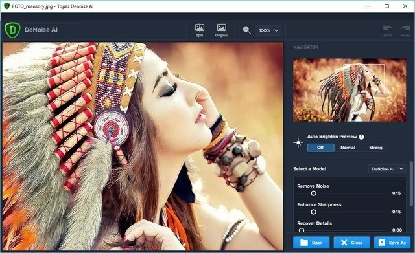415x253 pixels.
Task: Click the Open file button
Action: pyautogui.click(x=311, y=243)
